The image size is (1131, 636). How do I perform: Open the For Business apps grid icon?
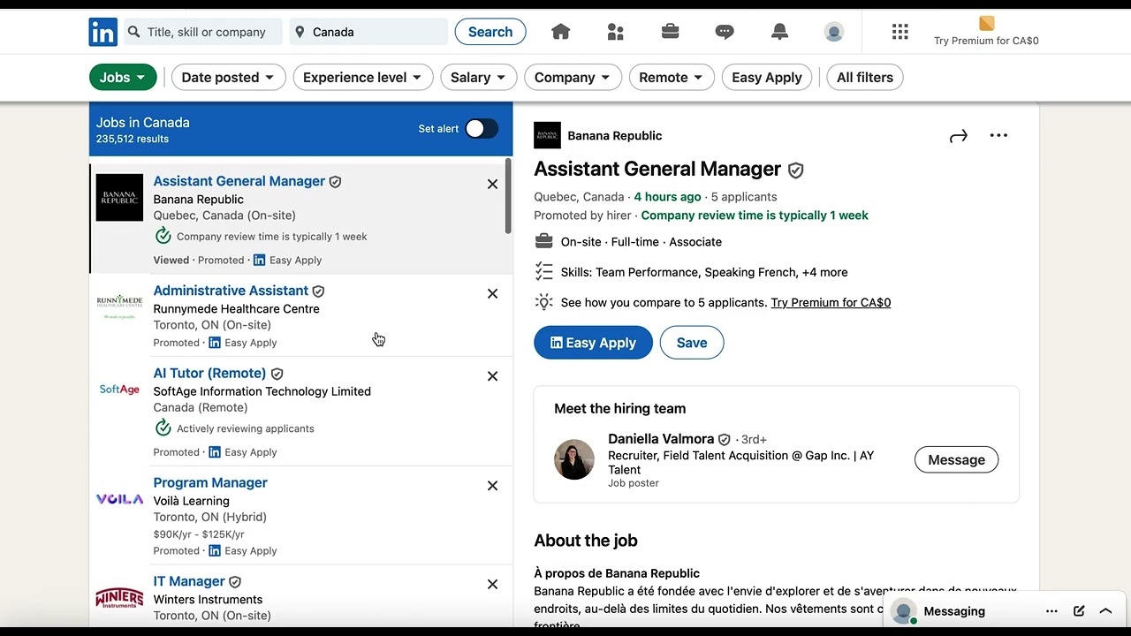(900, 32)
